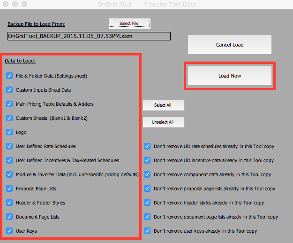This screenshot has width=293, height=243.
Task: Click the backup file name field
Action: click(x=89, y=36)
